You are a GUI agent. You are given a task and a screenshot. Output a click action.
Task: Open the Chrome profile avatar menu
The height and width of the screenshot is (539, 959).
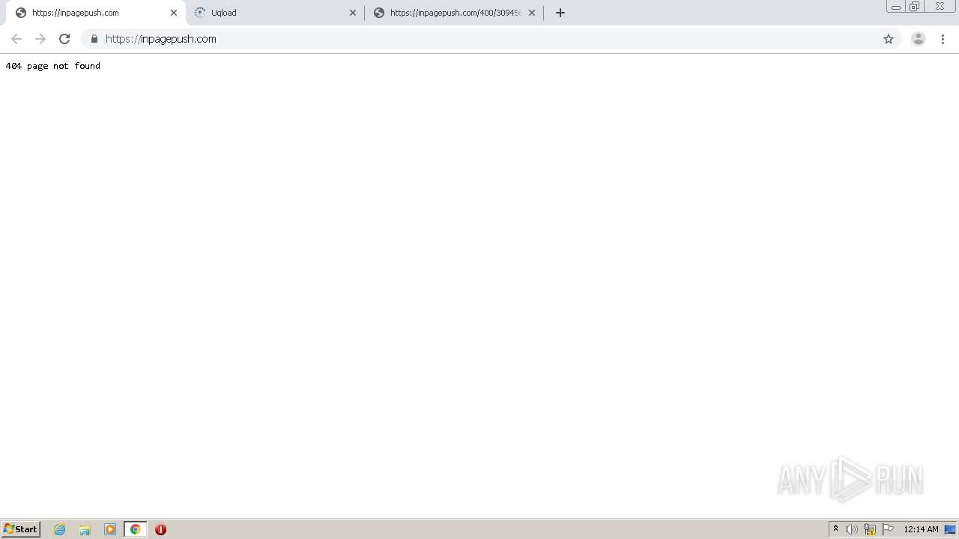pyautogui.click(x=919, y=39)
